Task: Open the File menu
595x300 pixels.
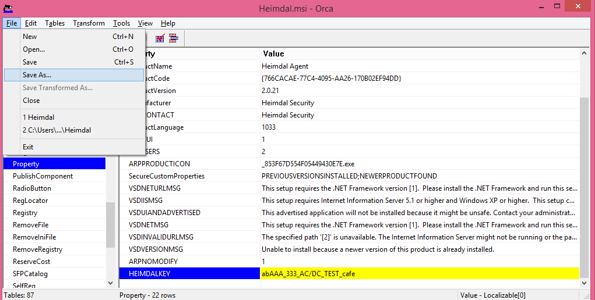Action: (x=12, y=23)
